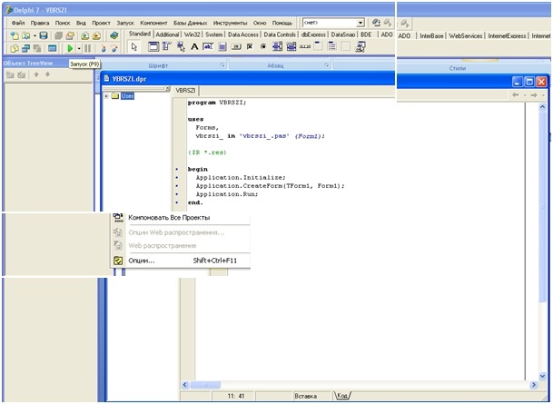Open the Help contents book icon
Screen dimensions: 553x404
coord(114,35)
